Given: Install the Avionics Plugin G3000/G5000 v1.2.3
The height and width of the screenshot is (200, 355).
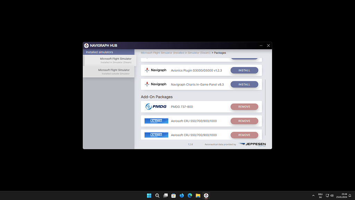Looking at the screenshot, I should click(x=244, y=70).
